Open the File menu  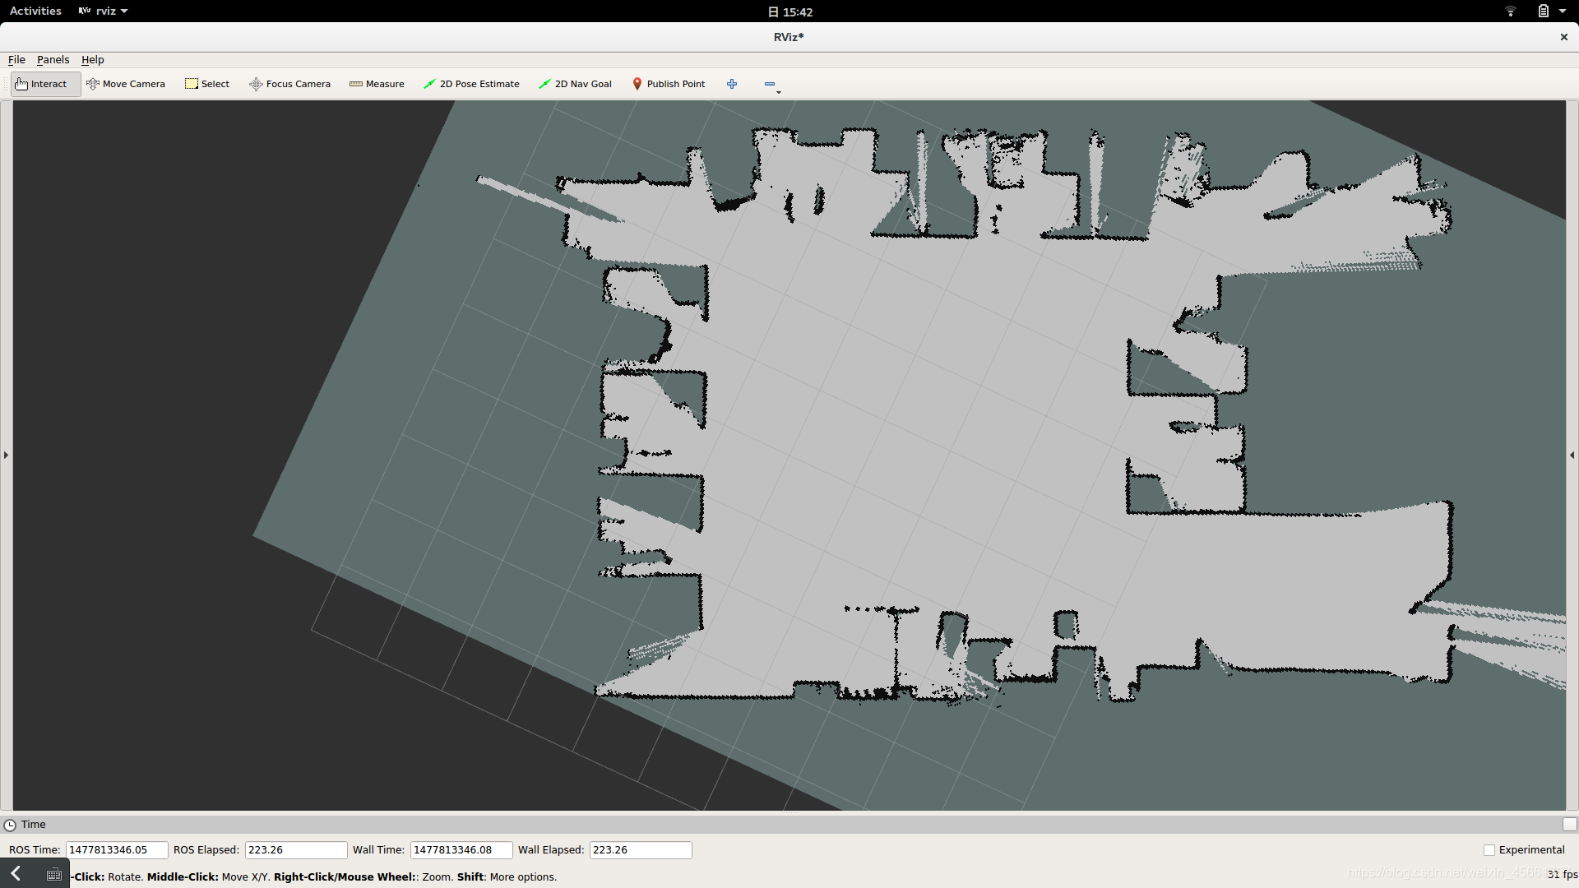click(x=16, y=58)
